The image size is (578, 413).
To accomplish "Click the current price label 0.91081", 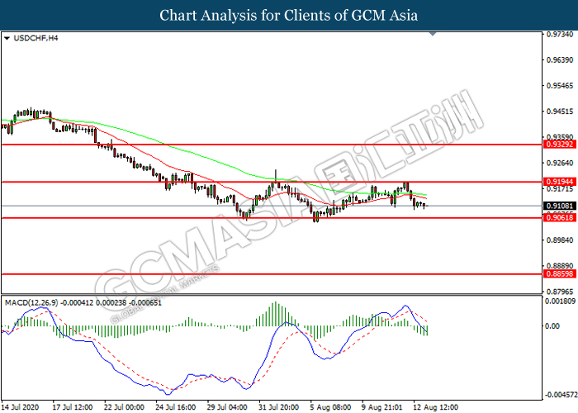I will (560, 206).
